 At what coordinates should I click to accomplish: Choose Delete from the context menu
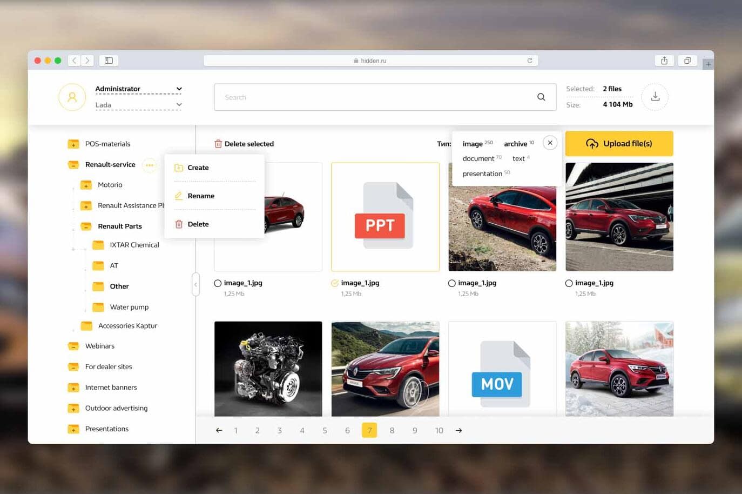pos(198,224)
